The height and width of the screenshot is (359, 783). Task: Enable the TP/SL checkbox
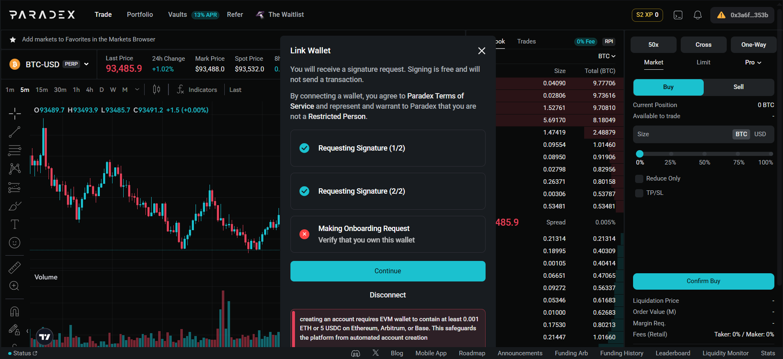tap(639, 193)
